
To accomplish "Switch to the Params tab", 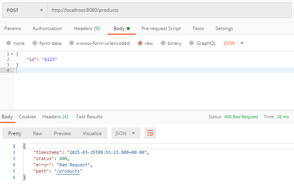I will click(x=13, y=28).
